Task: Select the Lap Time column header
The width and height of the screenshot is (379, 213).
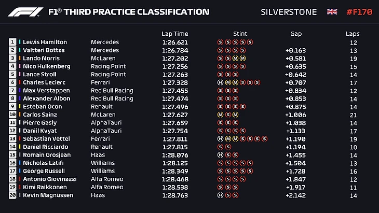Action: coord(174,34)
